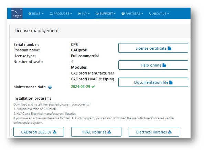
Task: Click the shopping cart icon beside BUY
Action: (79, 14)
